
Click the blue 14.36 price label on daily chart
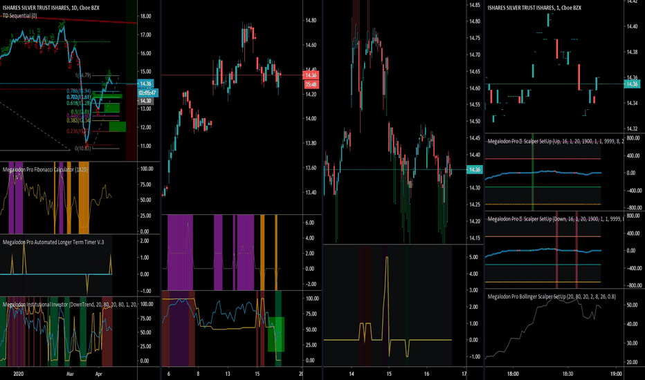point(145,84)
